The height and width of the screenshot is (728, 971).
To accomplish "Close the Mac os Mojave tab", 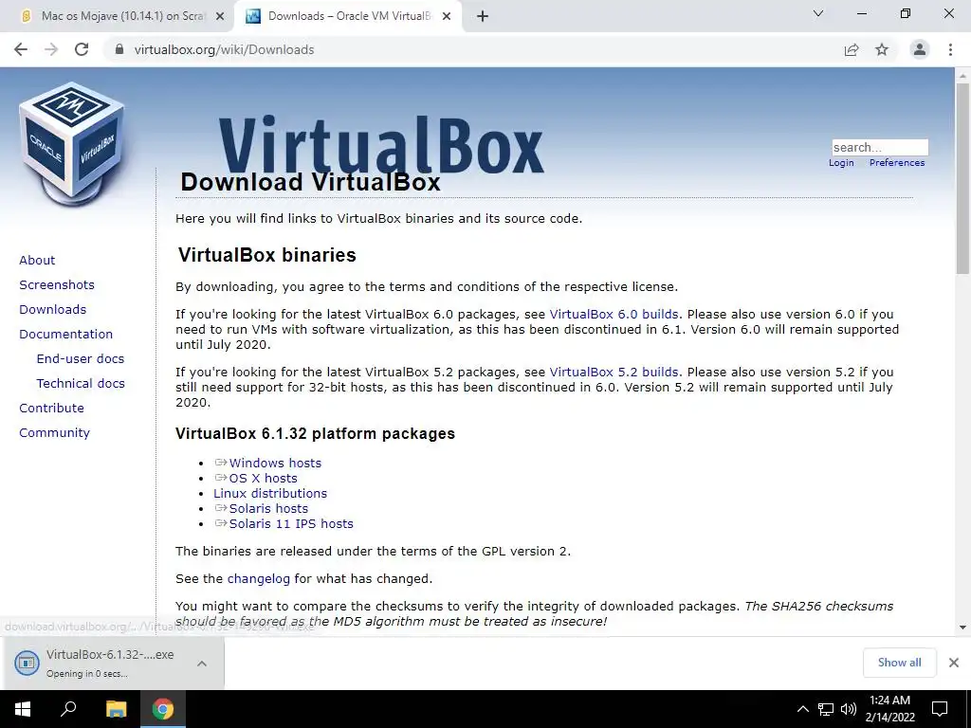I will tap(220, 16).
